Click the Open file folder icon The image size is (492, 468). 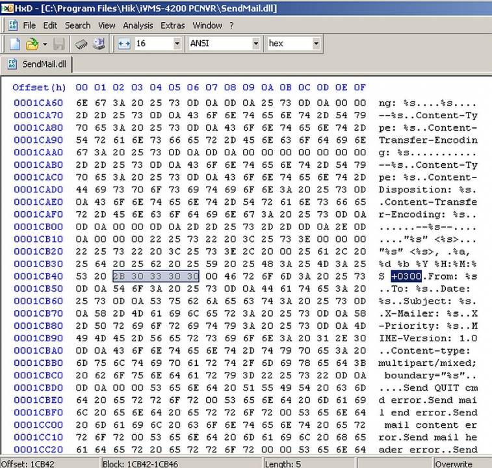[x=32, y=44]
